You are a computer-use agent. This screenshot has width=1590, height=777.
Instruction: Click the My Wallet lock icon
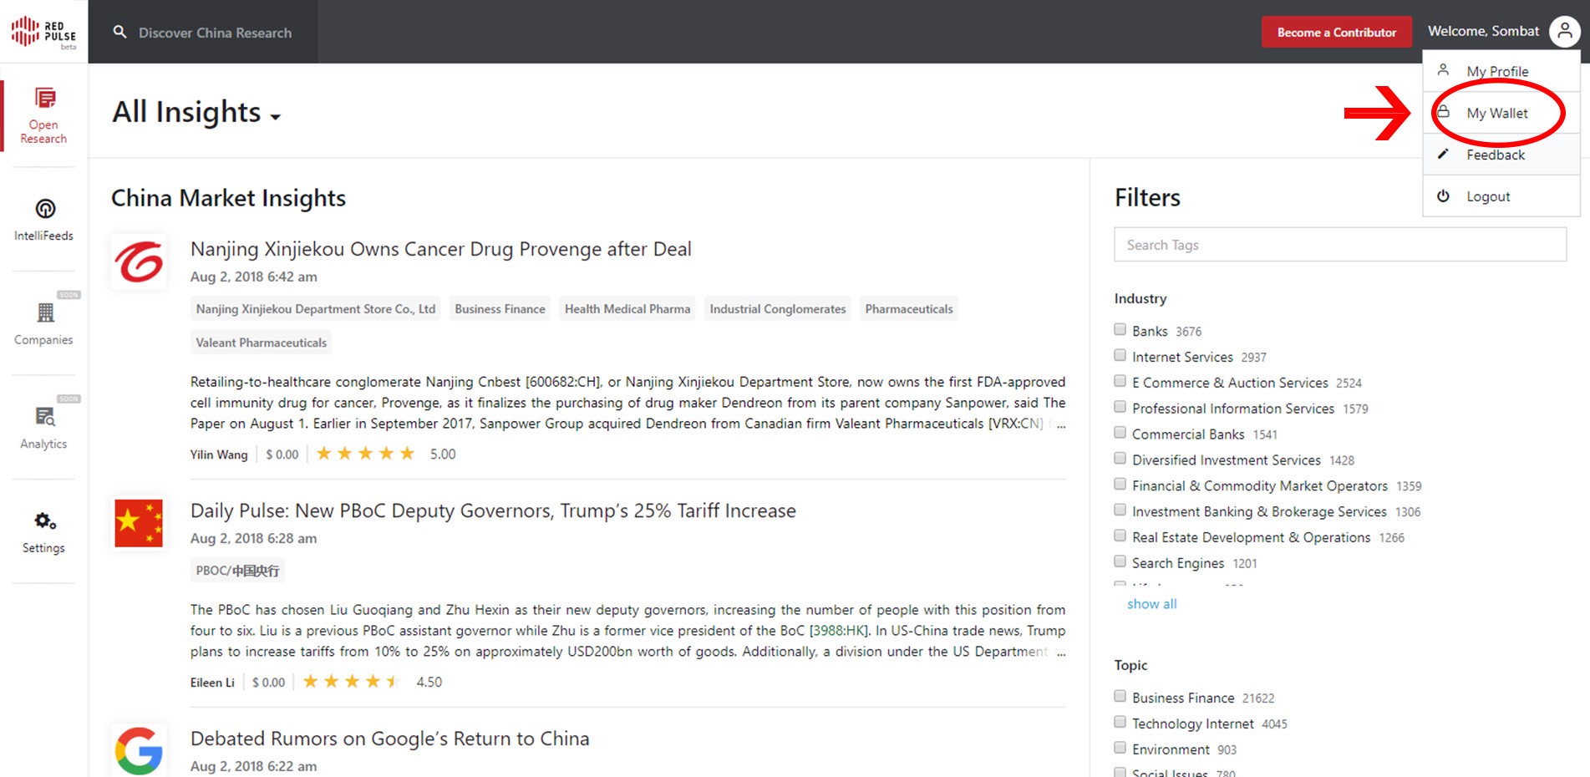pos(1443,112)
